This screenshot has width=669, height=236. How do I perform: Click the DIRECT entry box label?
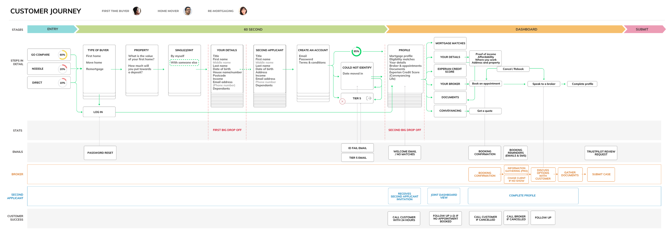click(37, 83)
